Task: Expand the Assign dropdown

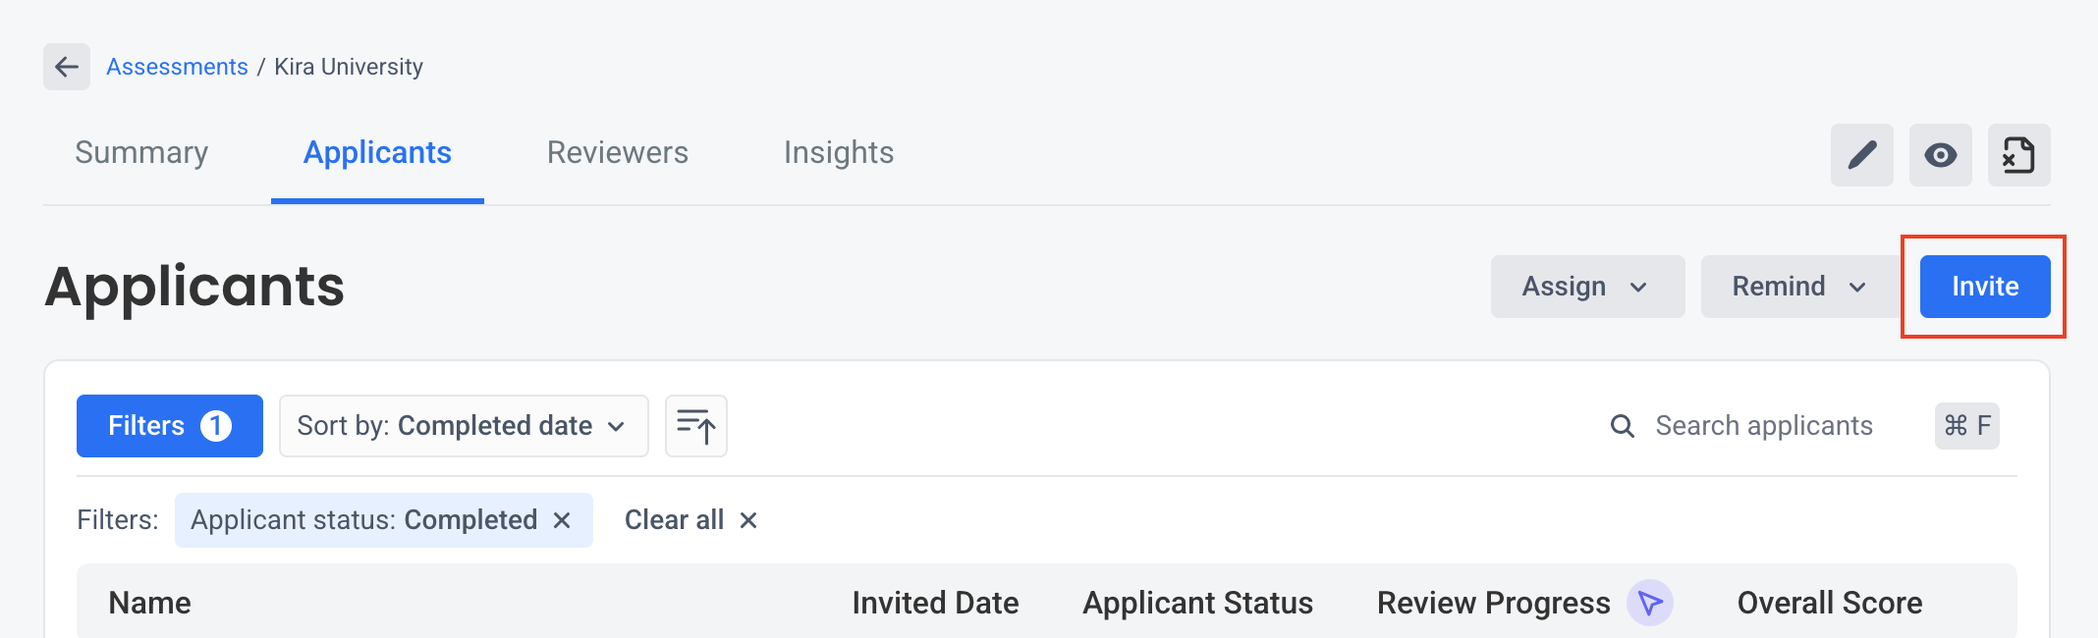Action: click(1587, 287)
